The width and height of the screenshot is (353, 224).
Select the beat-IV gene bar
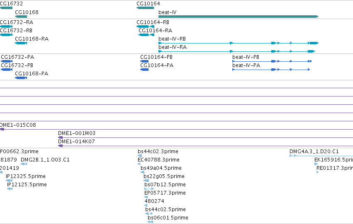(239, 17)
